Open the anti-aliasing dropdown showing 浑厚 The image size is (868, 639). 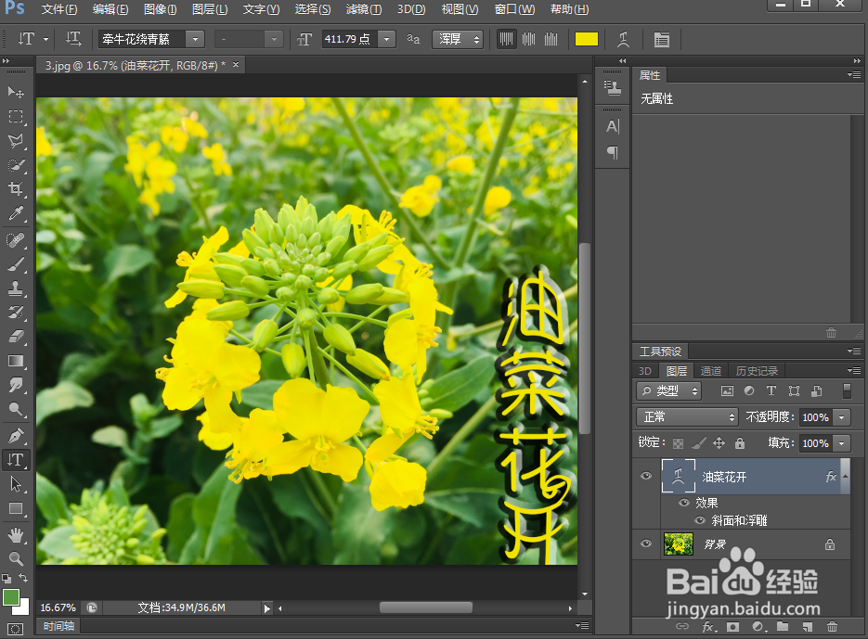pos(458,39)
